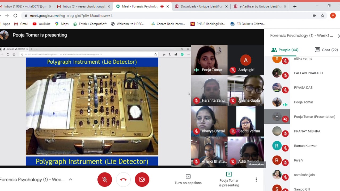Close the e-Aadhaar tab
Viewport: 340px width, 191px height.
pos(285,6)
